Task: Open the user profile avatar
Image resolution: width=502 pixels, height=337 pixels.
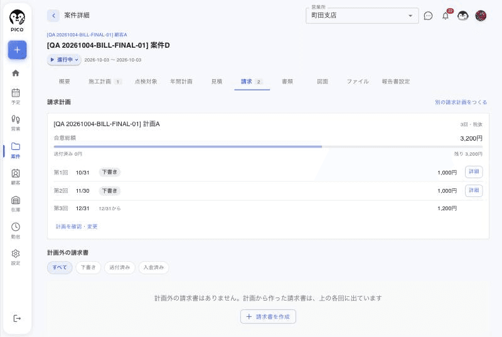Action: point(481,16)
